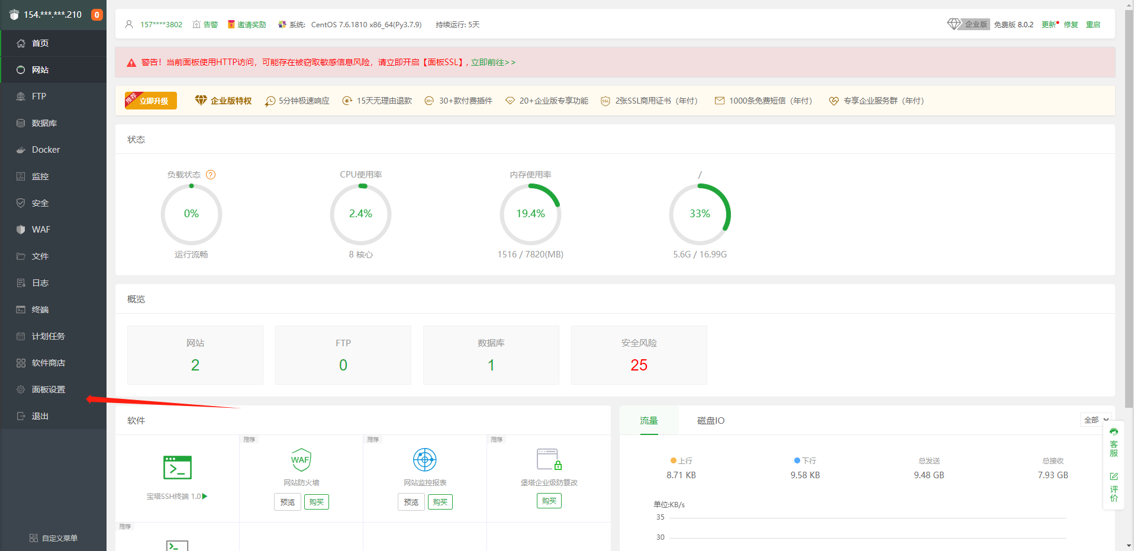Click the 企业版特权 diamond icon

[201, 101]
